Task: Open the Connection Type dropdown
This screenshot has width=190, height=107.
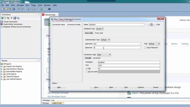Action: click(104, 55)
